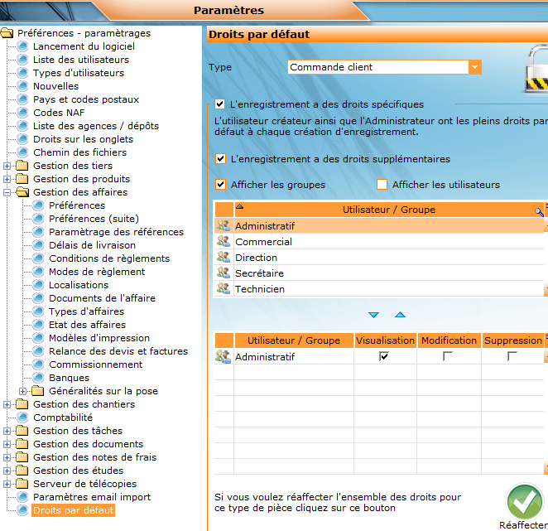Viewport: 548px width, 531px height.
Task: Click the folder icon of Gestion des chantiers
Action: [22, 404]
